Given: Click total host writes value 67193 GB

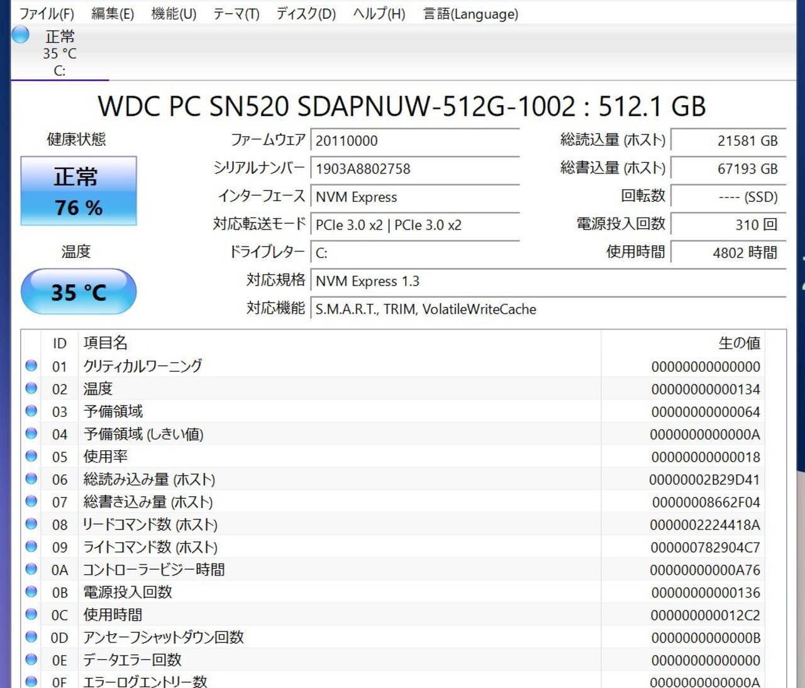Looking at the screenshot, I should point(728,169).
